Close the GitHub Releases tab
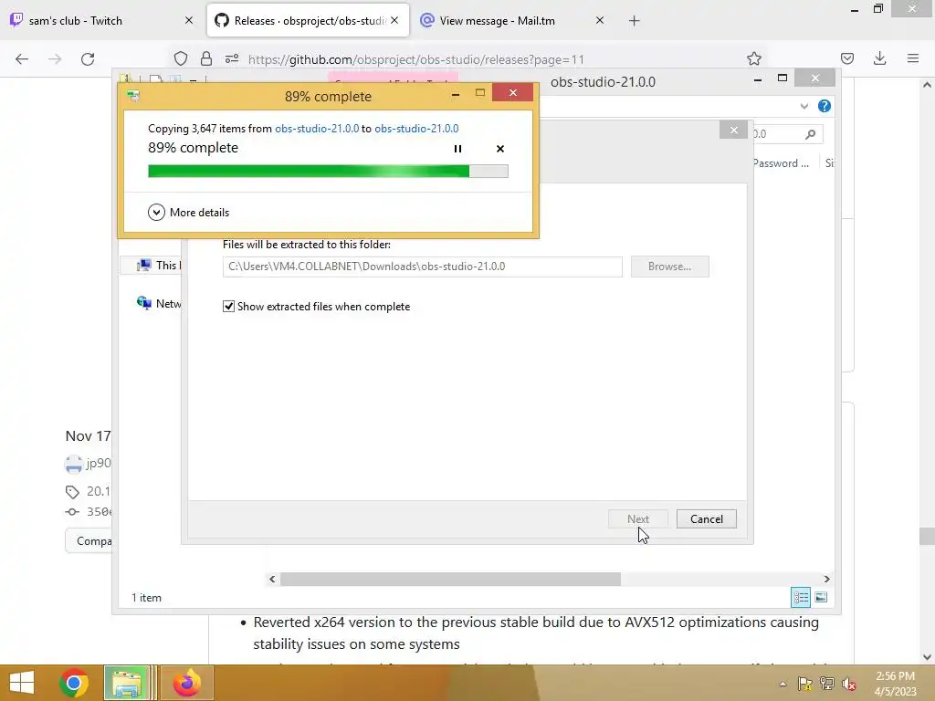935x701 pixels. [394, 20]
